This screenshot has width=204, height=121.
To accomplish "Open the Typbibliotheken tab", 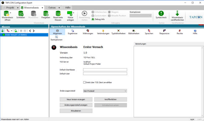I will (x=118, y=32).
